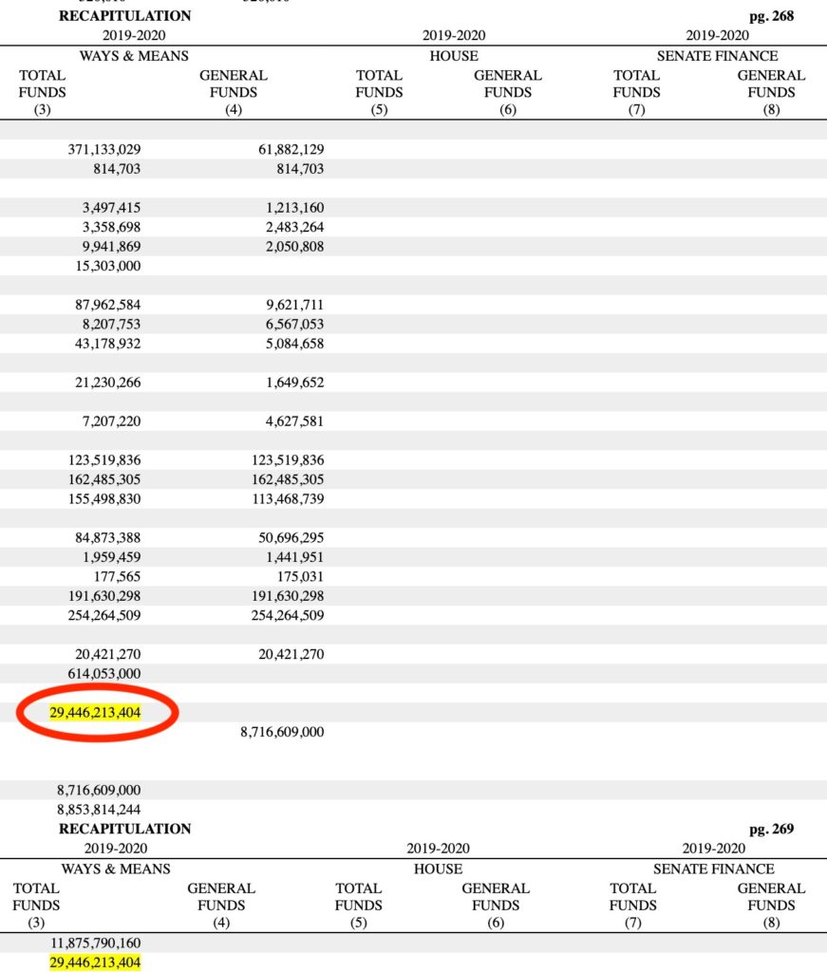Click the 11,875,790,160 amount on page 269
Screen dimensions: 827x972
95,944
